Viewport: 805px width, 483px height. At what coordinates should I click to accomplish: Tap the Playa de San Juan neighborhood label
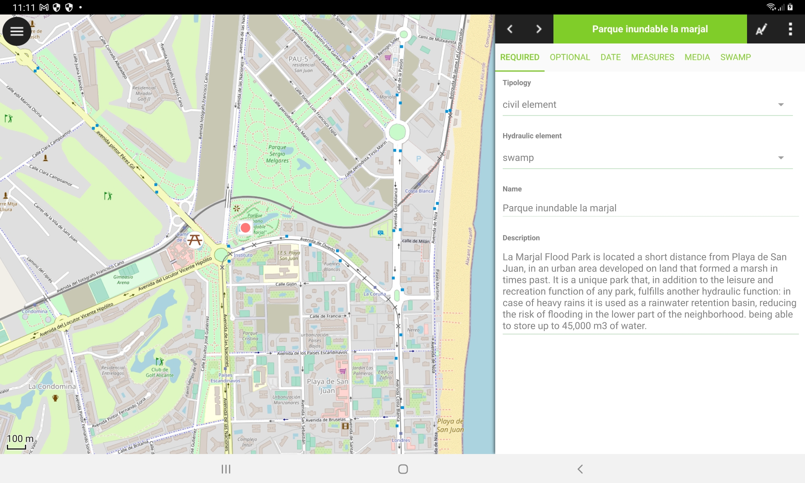(327, 386)
